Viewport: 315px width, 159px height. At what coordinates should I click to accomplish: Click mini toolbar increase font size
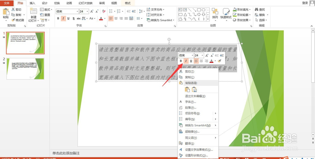(x=207, y=56)
